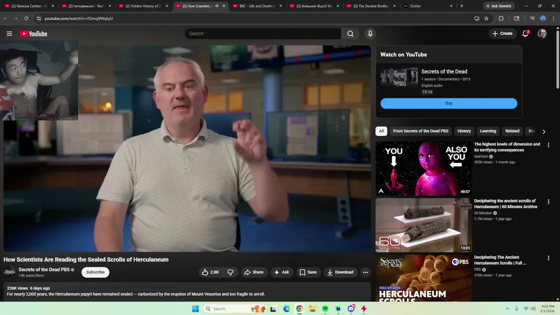This screenshot has height=315, width=560.
Task: Open options for 60 Minutes Archive video
Action: [548, 202]
